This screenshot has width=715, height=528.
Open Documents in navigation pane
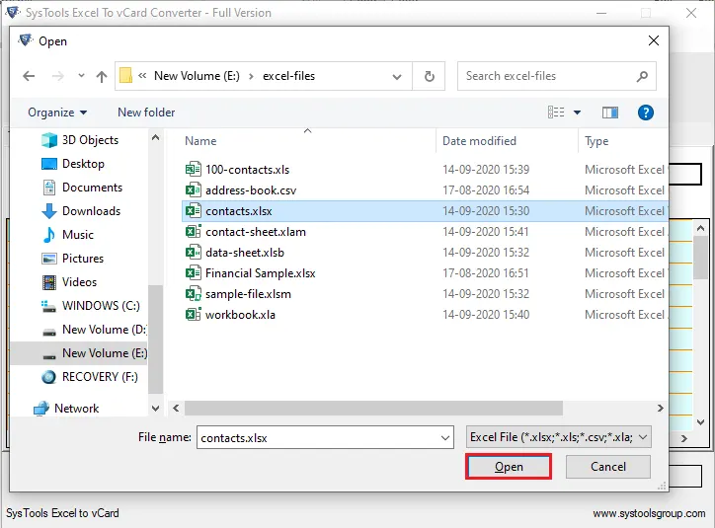tap(92, 188)
